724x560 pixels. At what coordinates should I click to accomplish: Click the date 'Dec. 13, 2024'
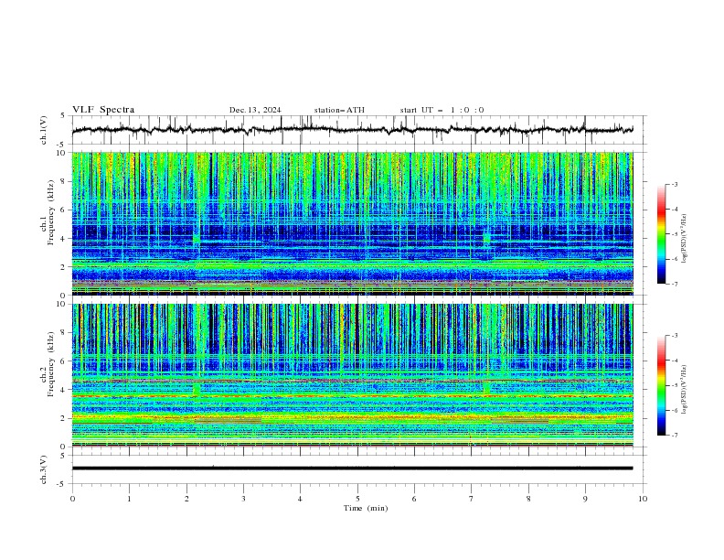click(255, 110)
